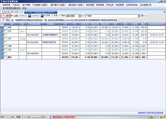The height and width of the screenshot is (119, 166).
Task: Enable the checkbox before 广东游 field
Action: pos(83,16)
